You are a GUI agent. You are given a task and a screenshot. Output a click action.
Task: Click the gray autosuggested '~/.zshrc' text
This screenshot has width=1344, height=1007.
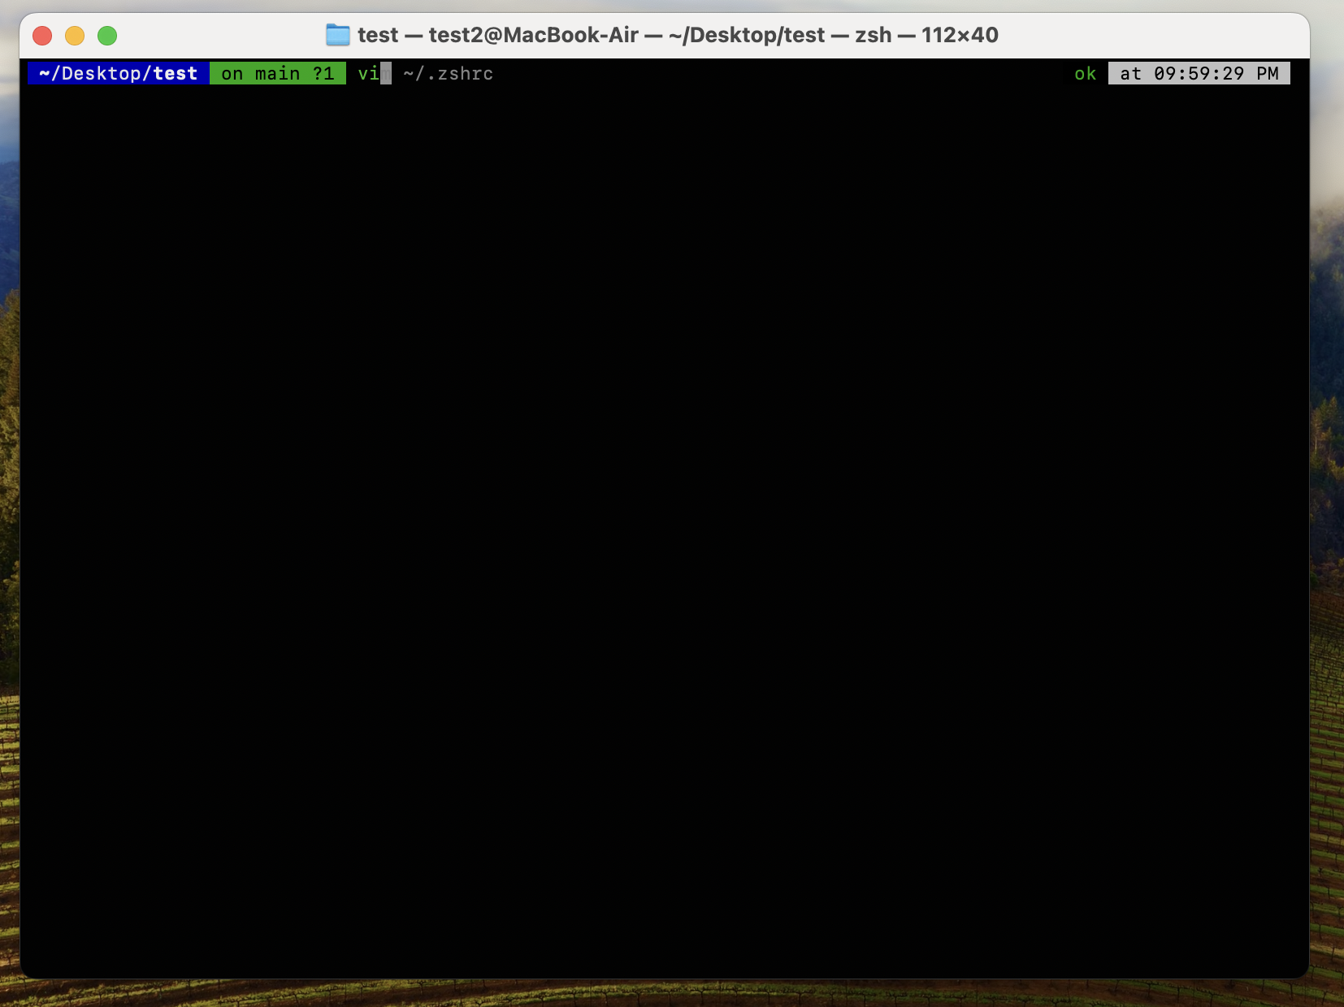(x=447, y=73)
